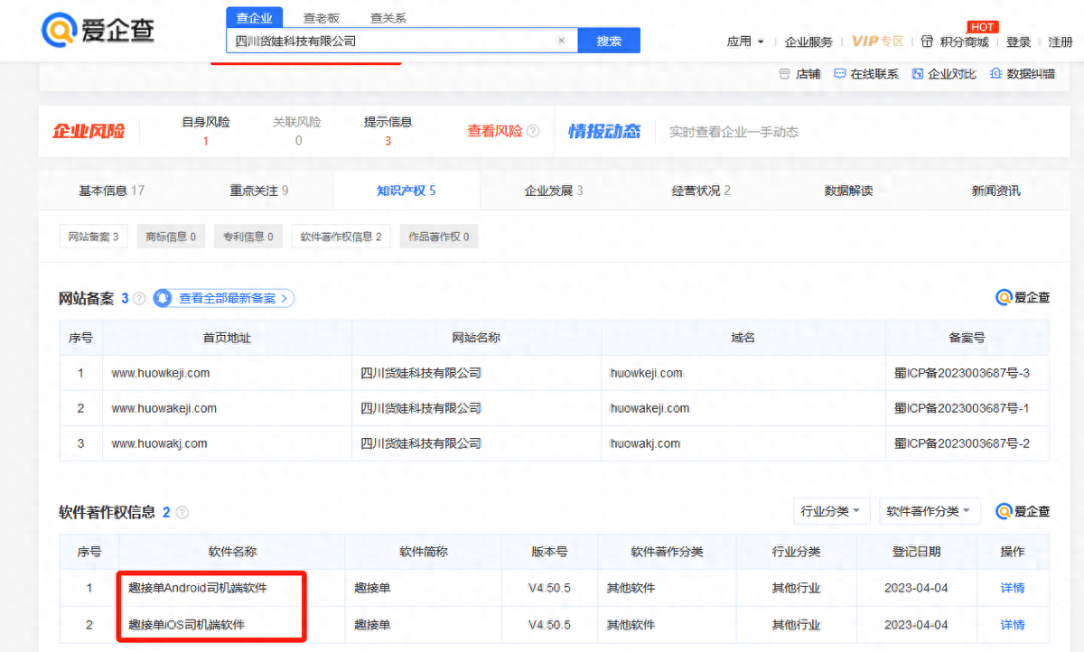Open 数据解读 tab

coord(848,191)
